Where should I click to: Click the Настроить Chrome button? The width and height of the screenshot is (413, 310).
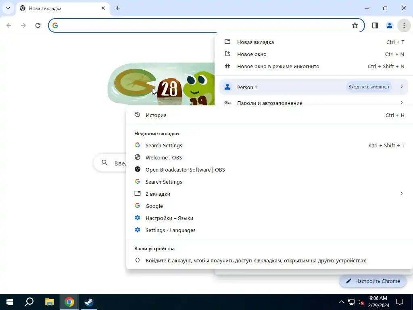coord(373,281)
